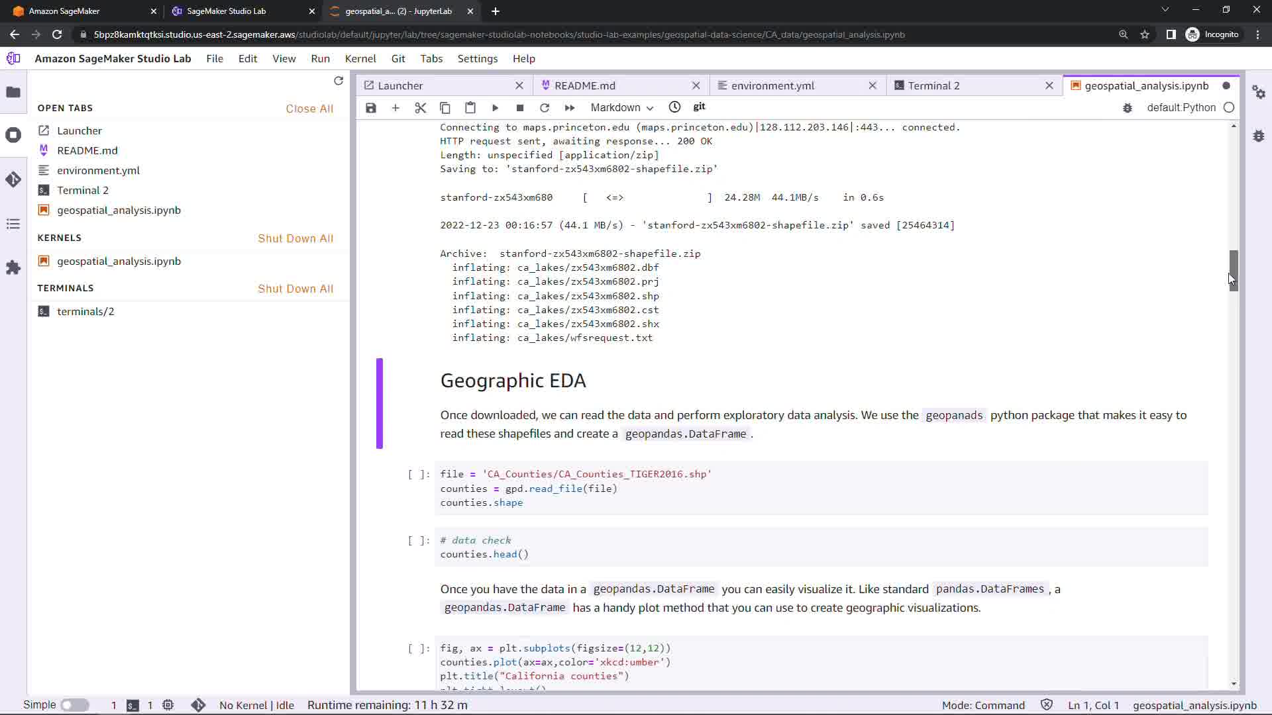Restart kernel and run all cells
The width and height of the screenshot is (1272, 715).
[x=569, y=108]
